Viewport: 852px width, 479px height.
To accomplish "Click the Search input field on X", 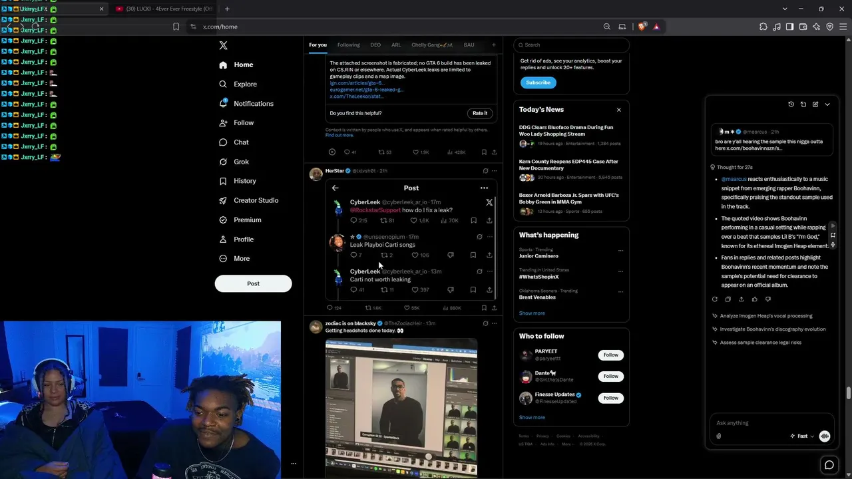I will click(x=571, y=45).
